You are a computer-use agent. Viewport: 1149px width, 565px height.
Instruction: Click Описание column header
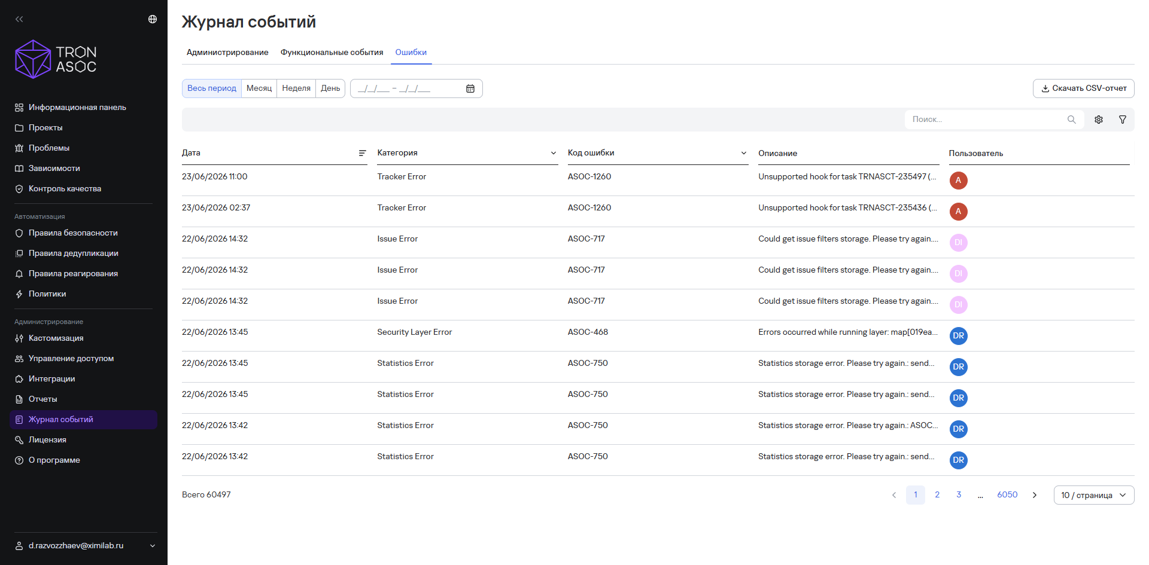point(778,153)
